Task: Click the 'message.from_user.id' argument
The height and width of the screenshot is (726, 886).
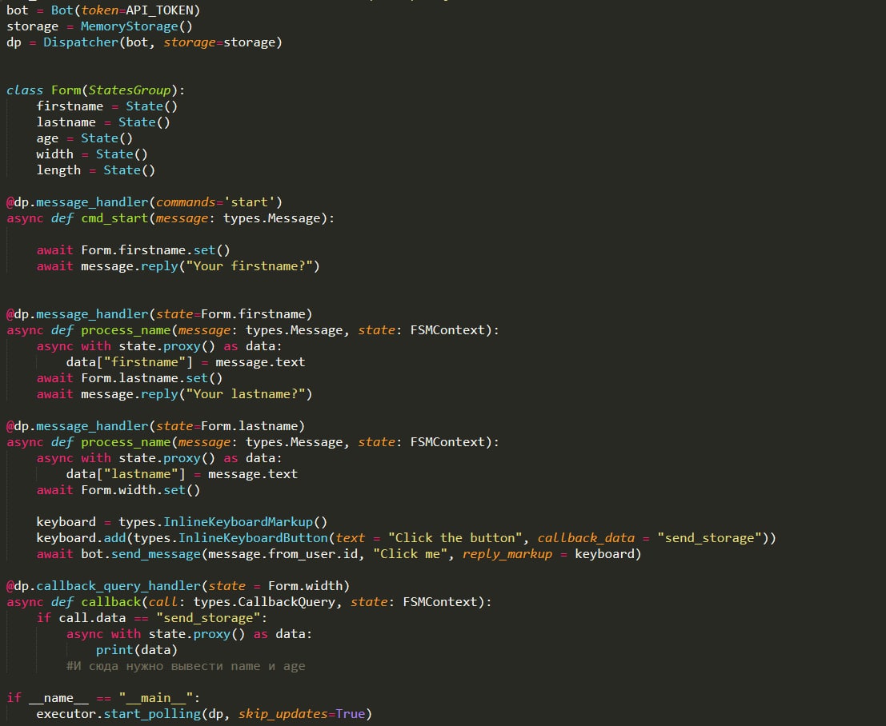Action: 283,554
